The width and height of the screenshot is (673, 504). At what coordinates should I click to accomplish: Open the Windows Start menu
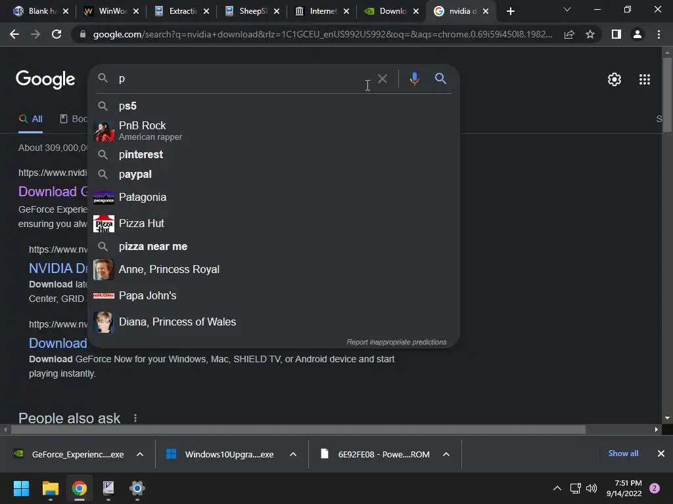[x=21, y=488]
